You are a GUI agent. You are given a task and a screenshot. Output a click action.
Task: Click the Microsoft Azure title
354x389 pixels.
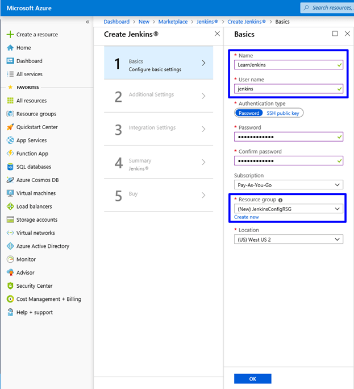(x=29, y=8)
